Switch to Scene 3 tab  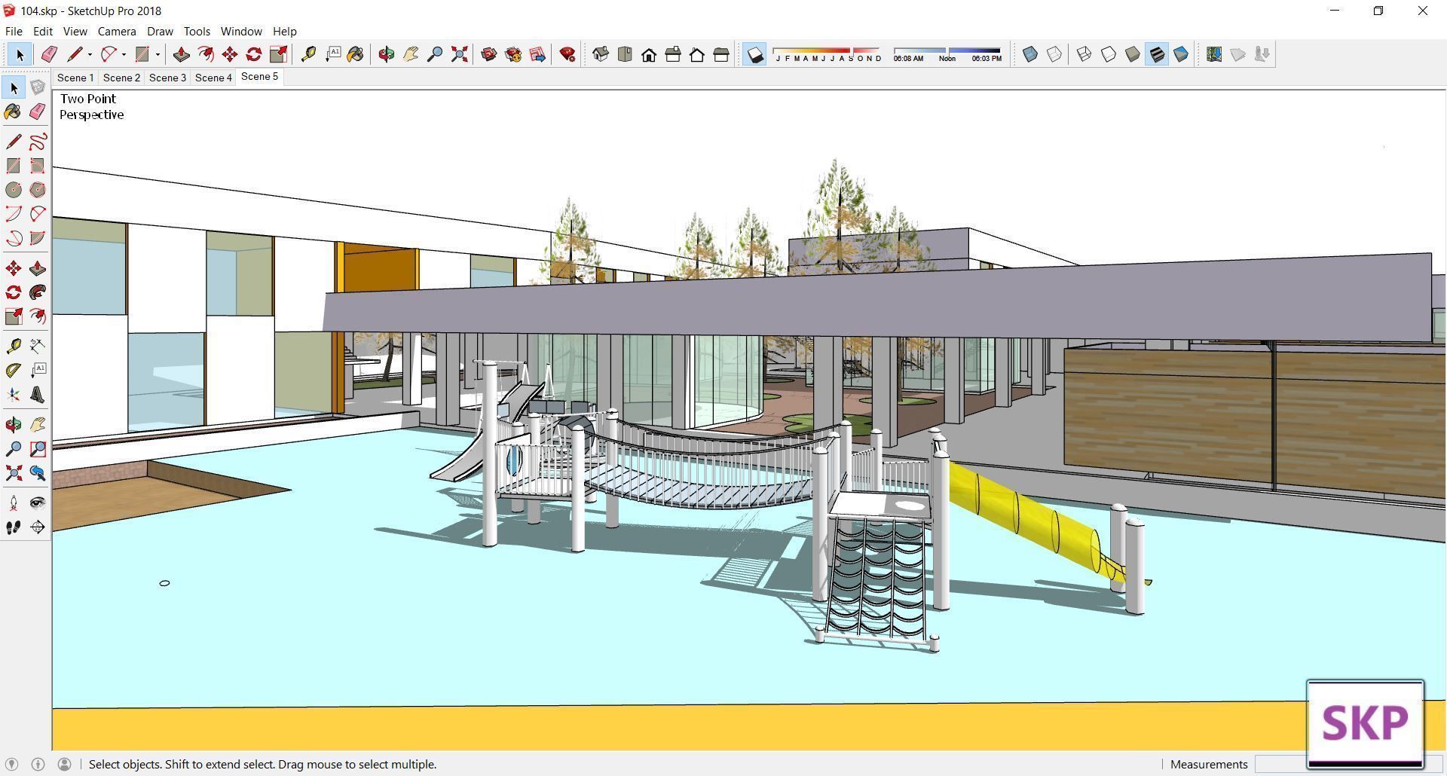(x=167, y=78)
